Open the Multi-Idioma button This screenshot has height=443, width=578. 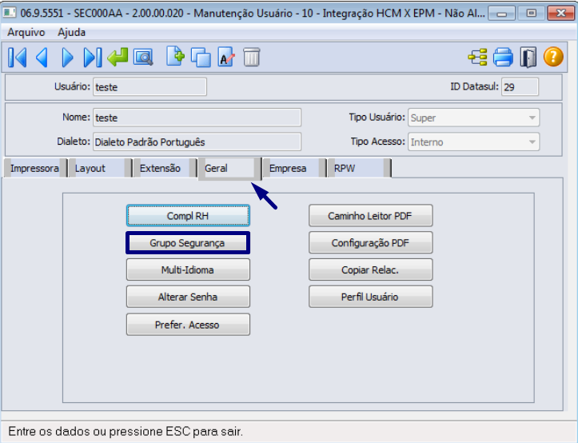click(x=188, y=269)
